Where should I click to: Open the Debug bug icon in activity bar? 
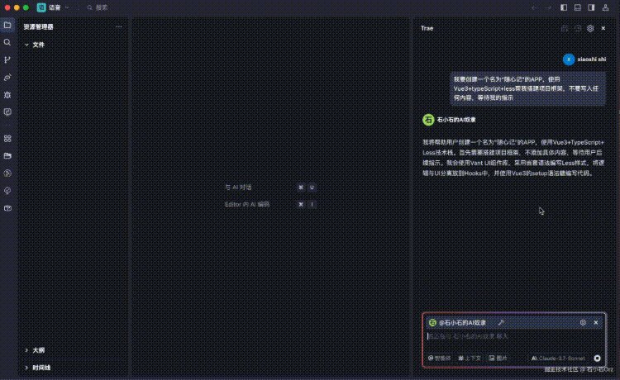coord(7,95)
